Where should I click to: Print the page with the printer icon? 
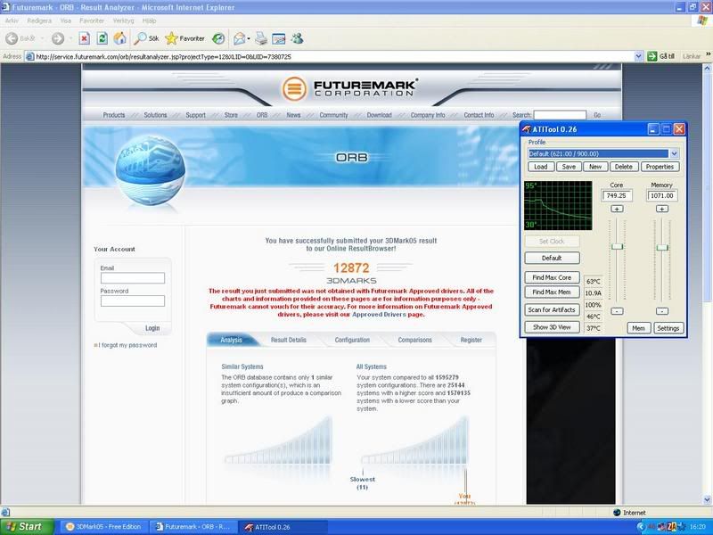pyautogui.click(x=260, y=38)
